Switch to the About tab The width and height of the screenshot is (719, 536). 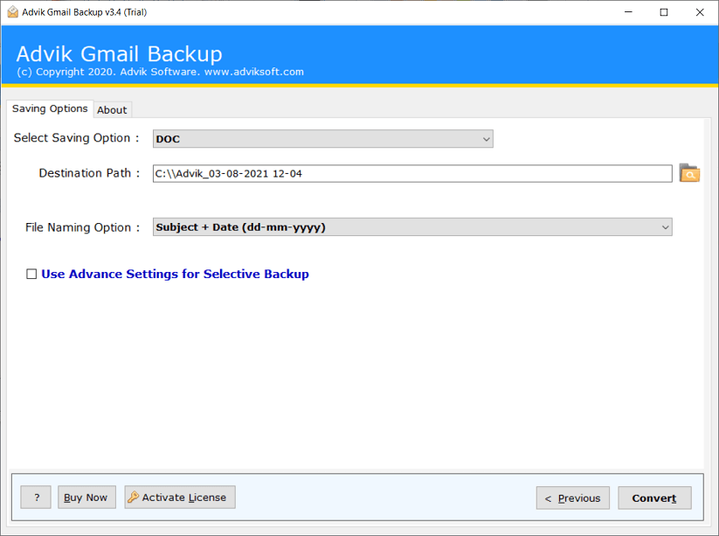click(112, 109)
